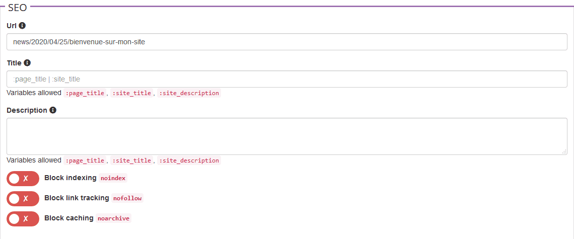574x239 pixels.
Task: Click the Description help info icon
Action: click(53, 110)
